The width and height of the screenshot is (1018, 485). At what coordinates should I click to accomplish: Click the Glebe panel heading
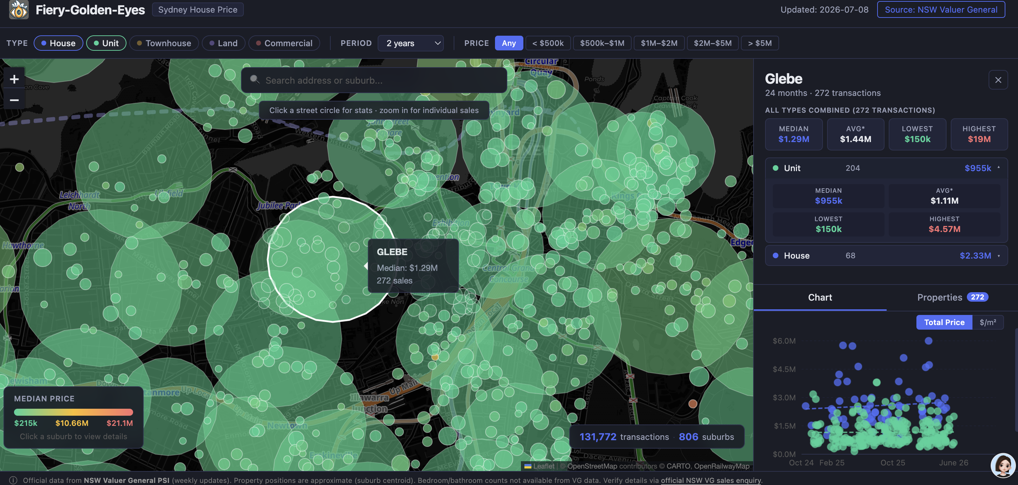click(x=783, y=79)
